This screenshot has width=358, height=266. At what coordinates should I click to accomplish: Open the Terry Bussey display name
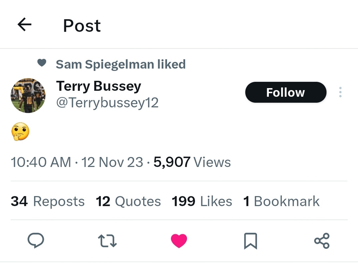pos(98,86)
